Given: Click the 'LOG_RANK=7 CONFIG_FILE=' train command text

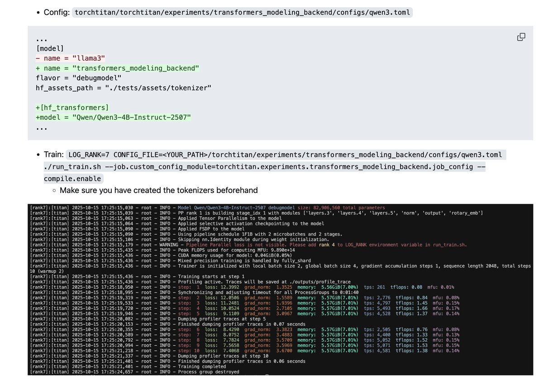Looking at the screenshot, I should pos(285,155).
